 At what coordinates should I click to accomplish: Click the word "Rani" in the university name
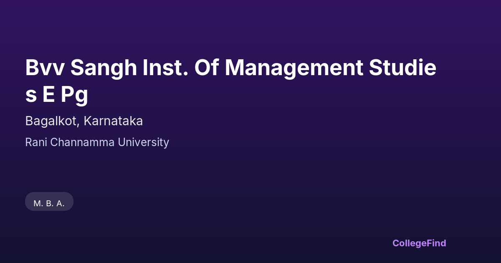pos(36,142)
